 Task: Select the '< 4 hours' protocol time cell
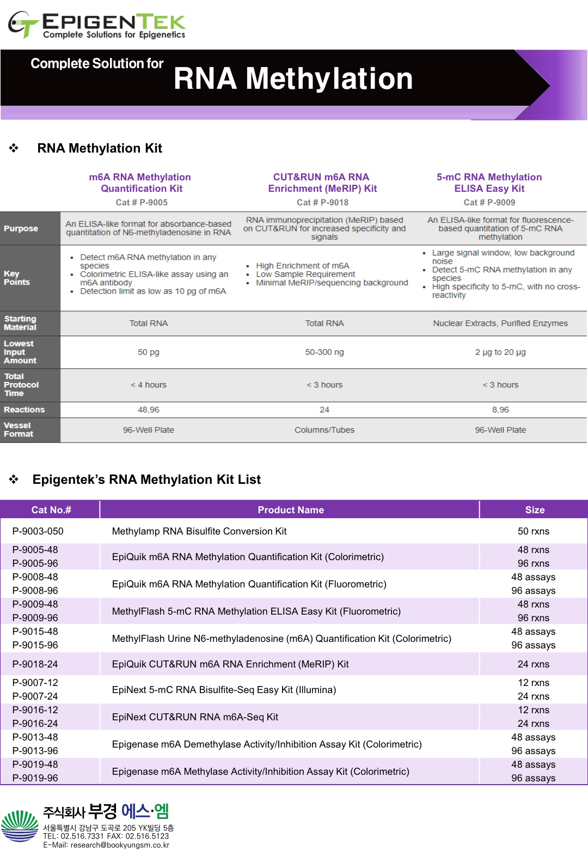[149, 385]
